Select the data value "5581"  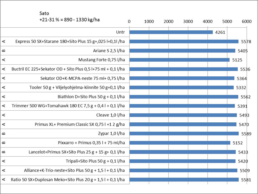click(246, 180)
